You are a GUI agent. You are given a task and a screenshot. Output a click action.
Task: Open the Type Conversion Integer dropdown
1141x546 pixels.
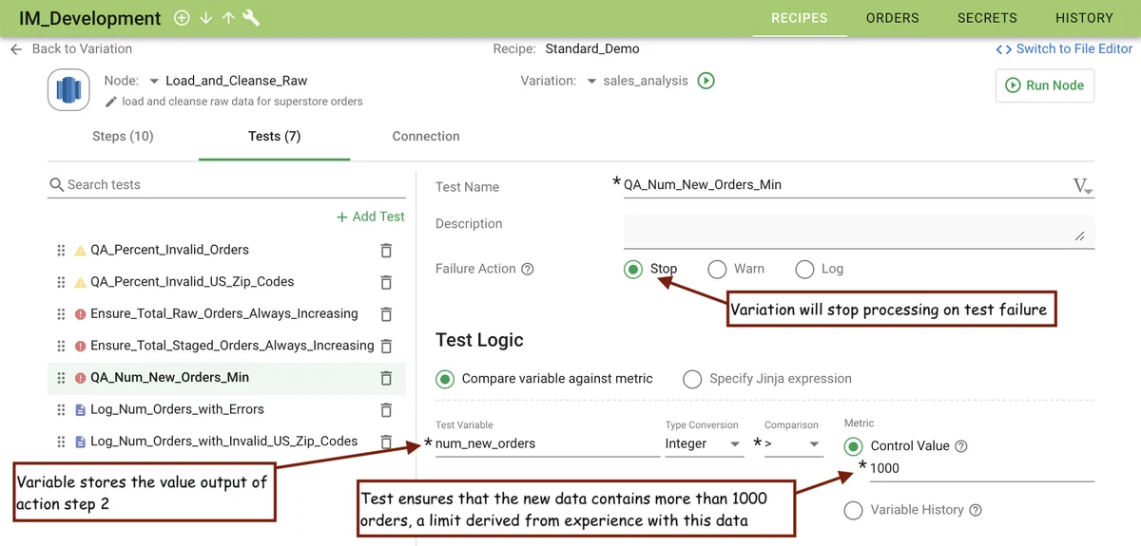[704, 444]
